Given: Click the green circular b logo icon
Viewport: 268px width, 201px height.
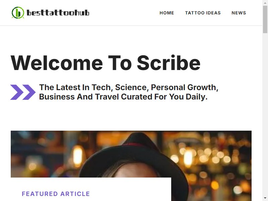Looking at the screenshot, I should [18, 13].
